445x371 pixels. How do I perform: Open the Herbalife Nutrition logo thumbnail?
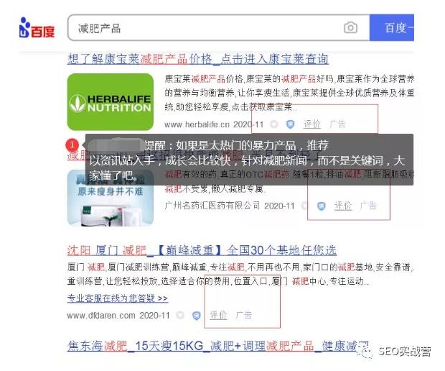[x=111, y=102]
